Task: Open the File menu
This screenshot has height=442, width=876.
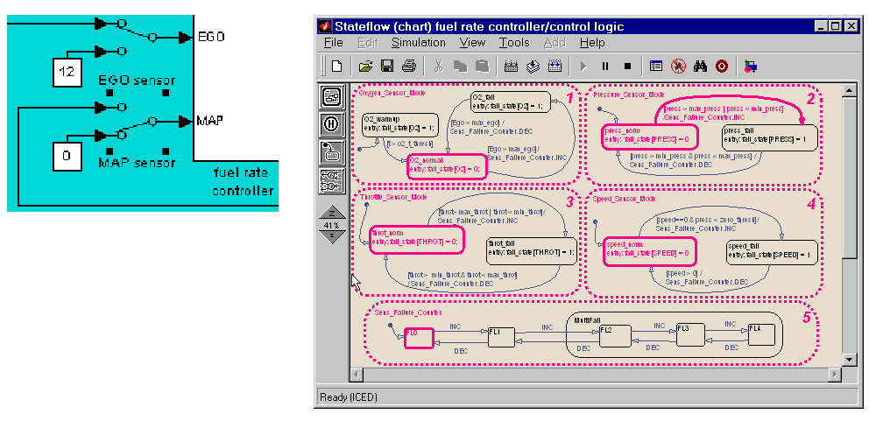Action: pos(334,43)
